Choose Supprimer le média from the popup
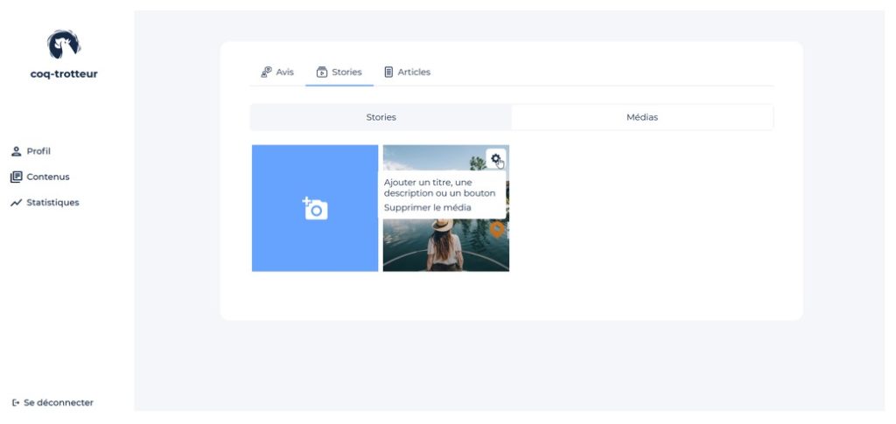Screen dimensions: 896x424 [x=427, y=208]
